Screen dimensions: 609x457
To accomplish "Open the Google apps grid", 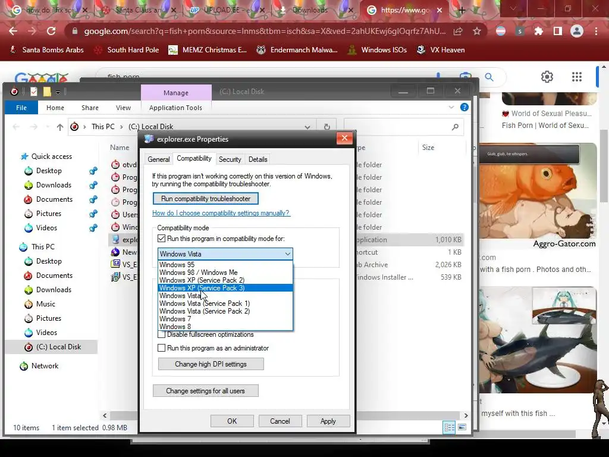I will 577,77.
